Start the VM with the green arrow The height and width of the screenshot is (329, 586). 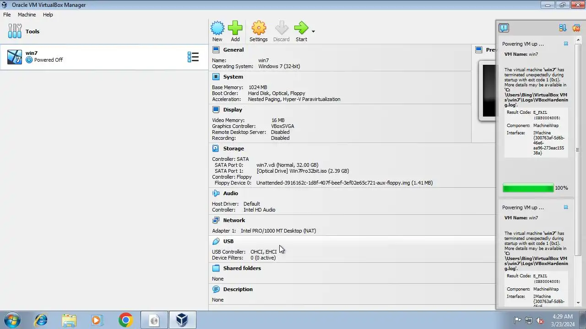pyautogui.click(x=301, y=28)
